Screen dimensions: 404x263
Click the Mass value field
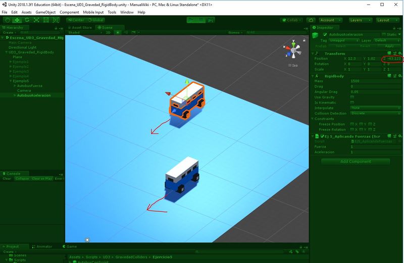[x=376, y=81]
